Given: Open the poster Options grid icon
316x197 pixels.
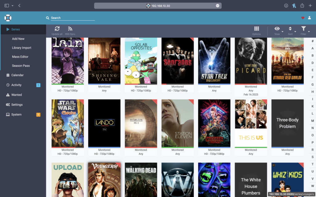Looking at the screenshot, I should point(256,29).
